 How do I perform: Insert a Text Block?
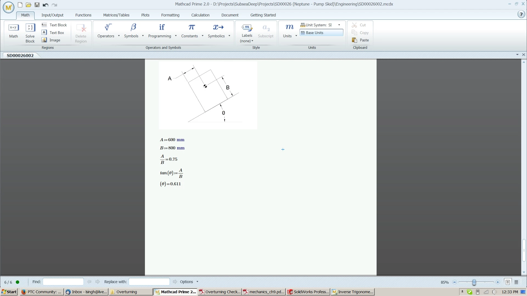pos(54,25)
